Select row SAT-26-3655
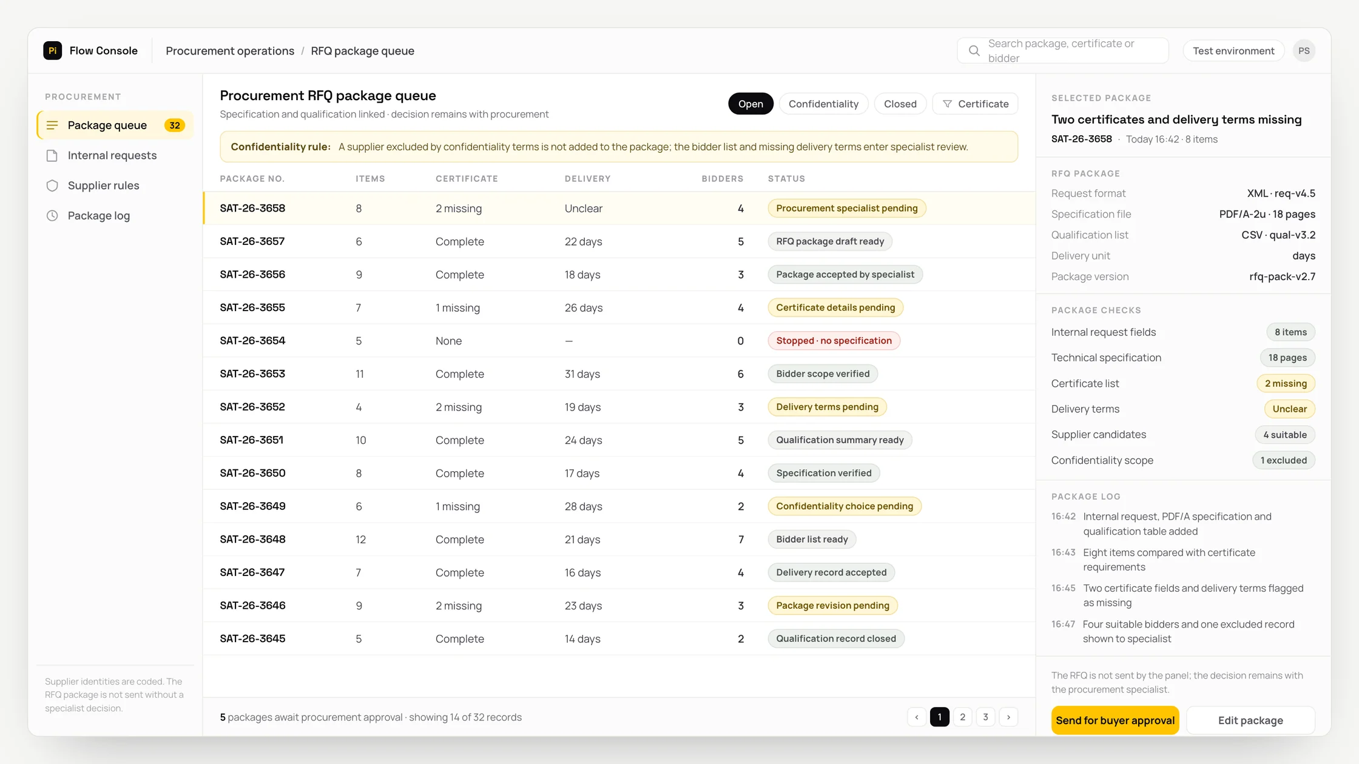1359x764 pixels. (619, 307)
